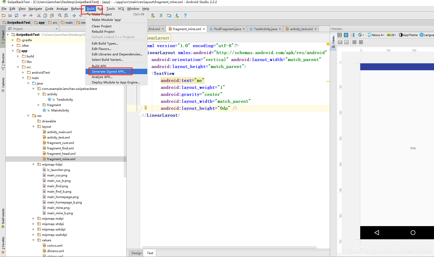Viewport: 434px width, 257px height.
Task: Click the Replace magnifier icon
Action: click(x=66, y=15)
